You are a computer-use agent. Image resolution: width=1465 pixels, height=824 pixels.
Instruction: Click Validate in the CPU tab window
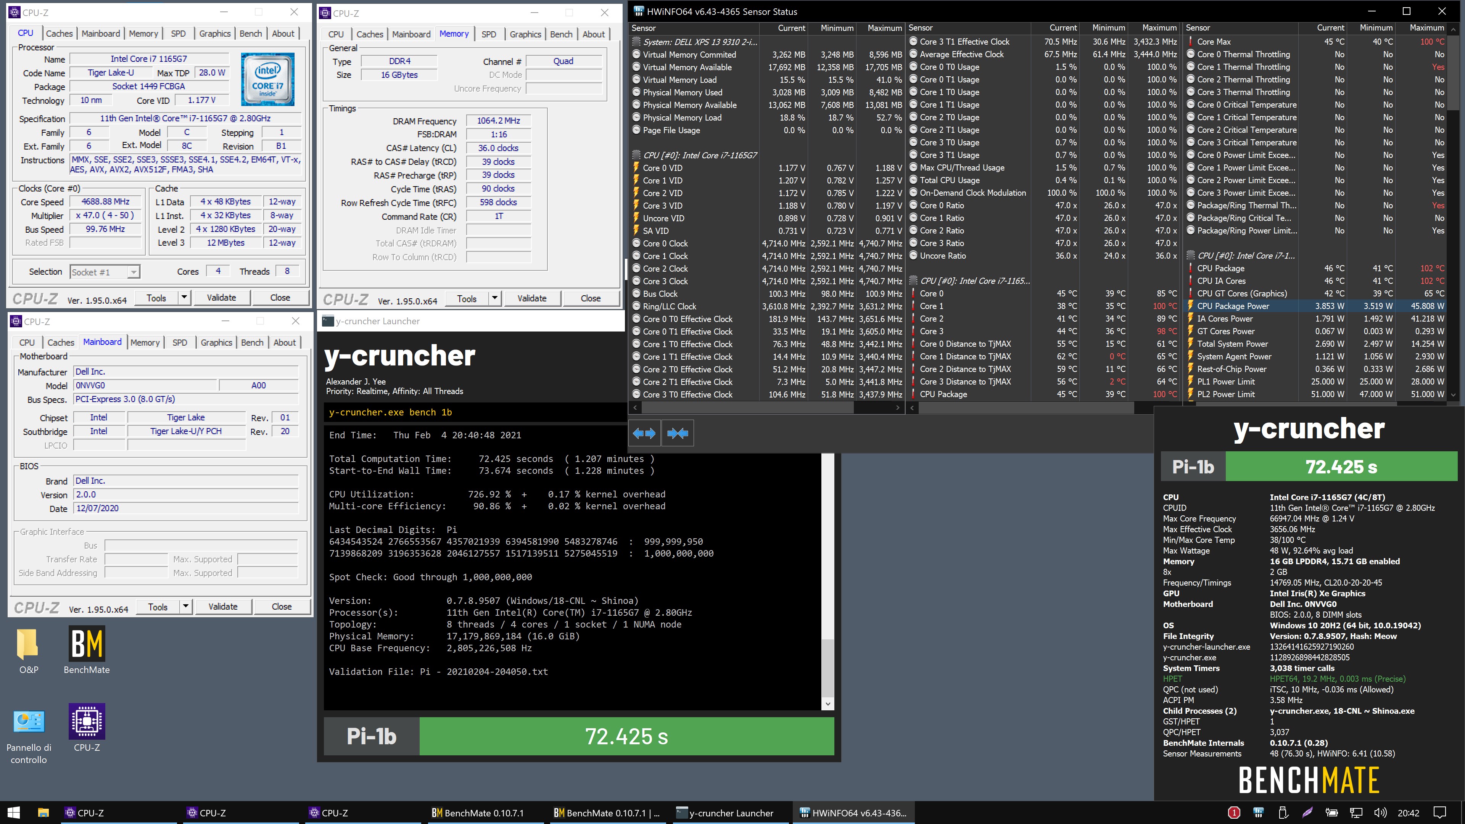pos(221,298)
